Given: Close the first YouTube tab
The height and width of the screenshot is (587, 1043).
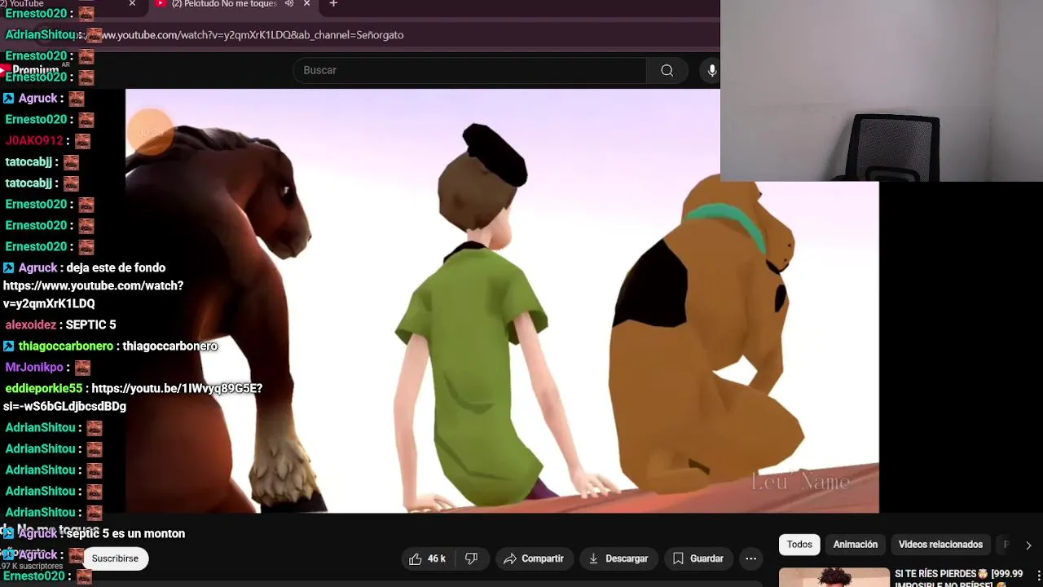Looking at the screenshot, I should (x=132, y=4).
